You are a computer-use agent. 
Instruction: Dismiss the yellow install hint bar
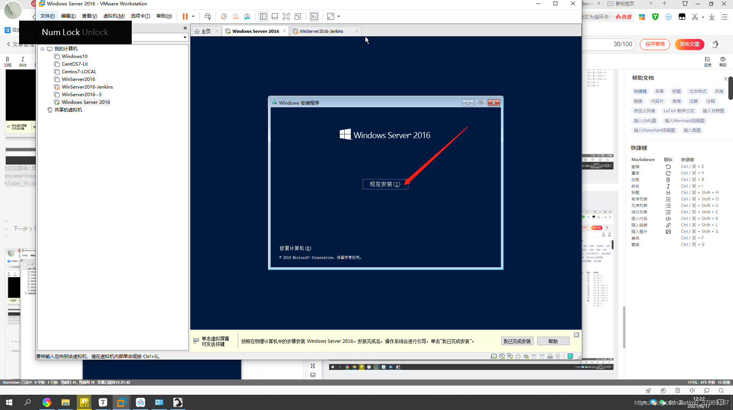click(x=576, y=335)
